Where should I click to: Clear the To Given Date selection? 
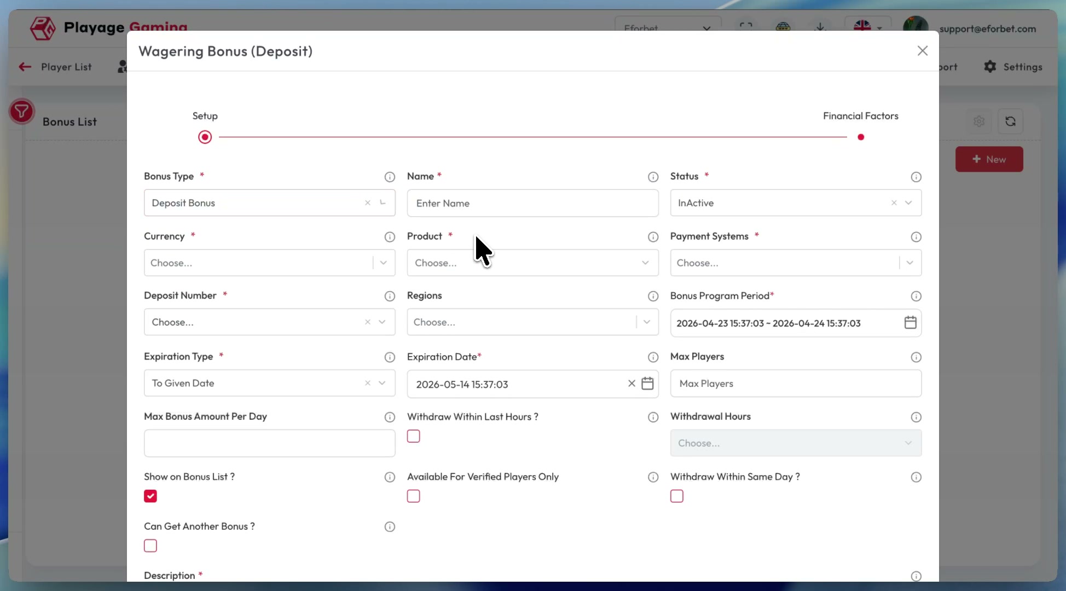[368, 383]
